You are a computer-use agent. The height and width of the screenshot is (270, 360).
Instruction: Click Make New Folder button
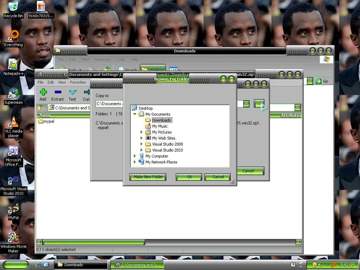(148, 177)
